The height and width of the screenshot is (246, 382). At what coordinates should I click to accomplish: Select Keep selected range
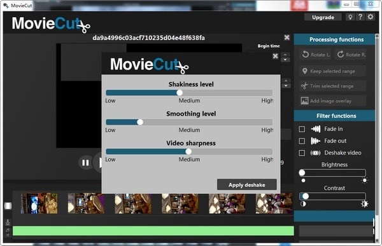[x=332, y=71]
